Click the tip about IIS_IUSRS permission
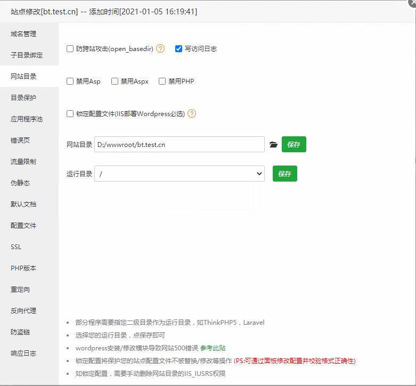416x386 pixels. [150, 374]
